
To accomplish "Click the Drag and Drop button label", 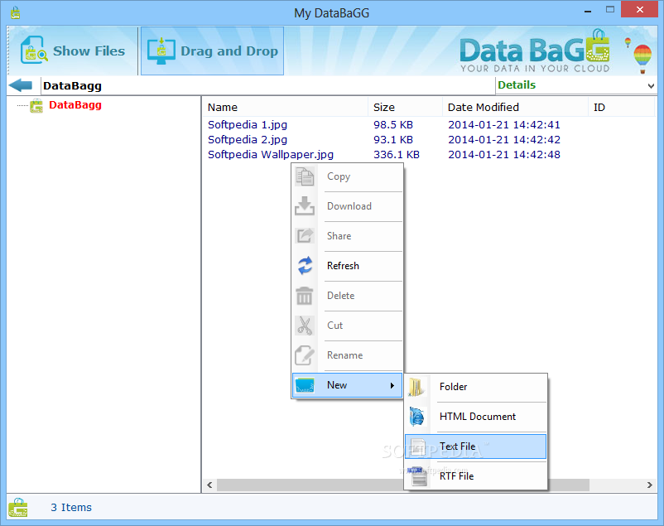I will (x=229, y=51).
